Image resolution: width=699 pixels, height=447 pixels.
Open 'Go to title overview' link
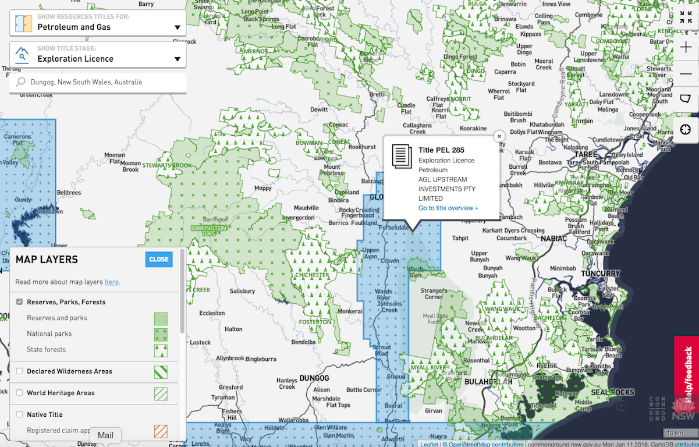(448, 208)
